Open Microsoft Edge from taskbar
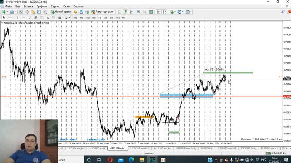Screen dimensions: 291x163 [x=131, y=160]
